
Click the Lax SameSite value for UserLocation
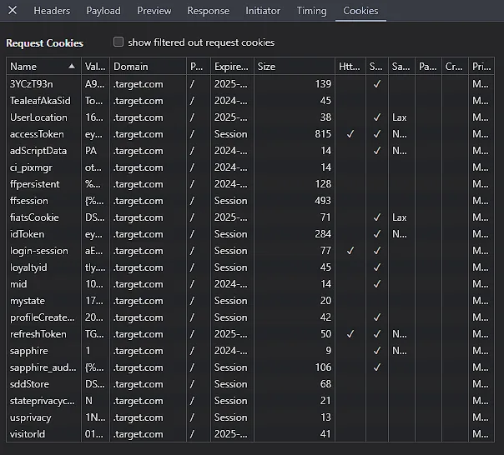pos(400,117)
